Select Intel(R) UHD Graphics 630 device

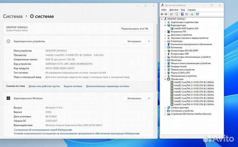186,28
